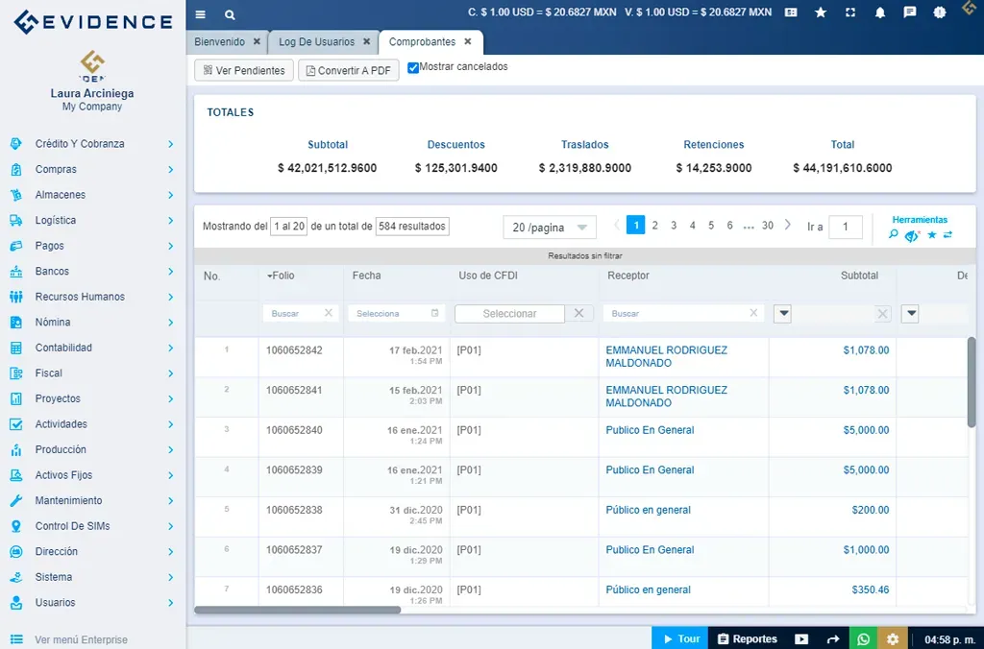
Task: Activate fullscreen mode icon in top bar
Action: coord(849,12)
